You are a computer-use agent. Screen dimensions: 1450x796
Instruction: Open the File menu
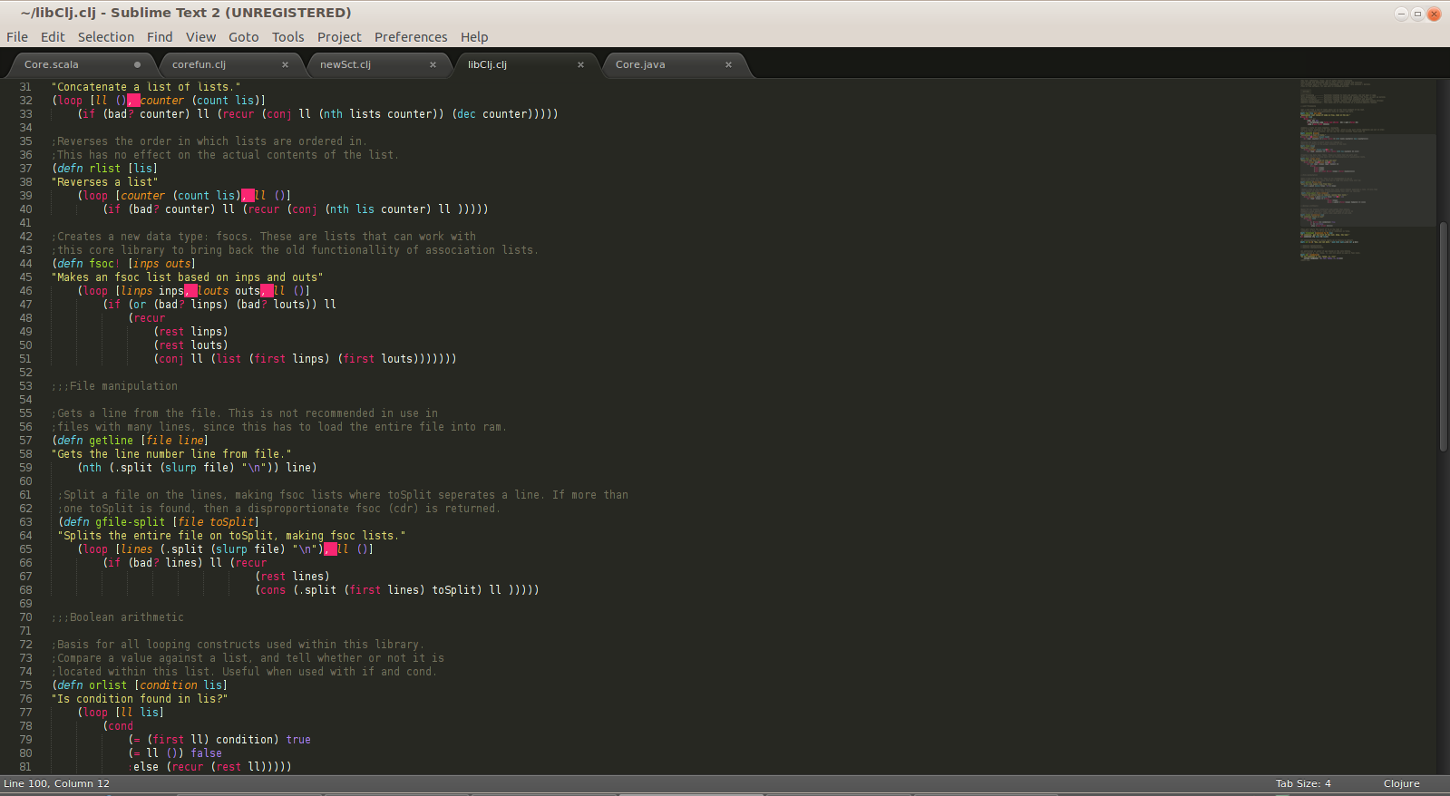pos(17,37)
